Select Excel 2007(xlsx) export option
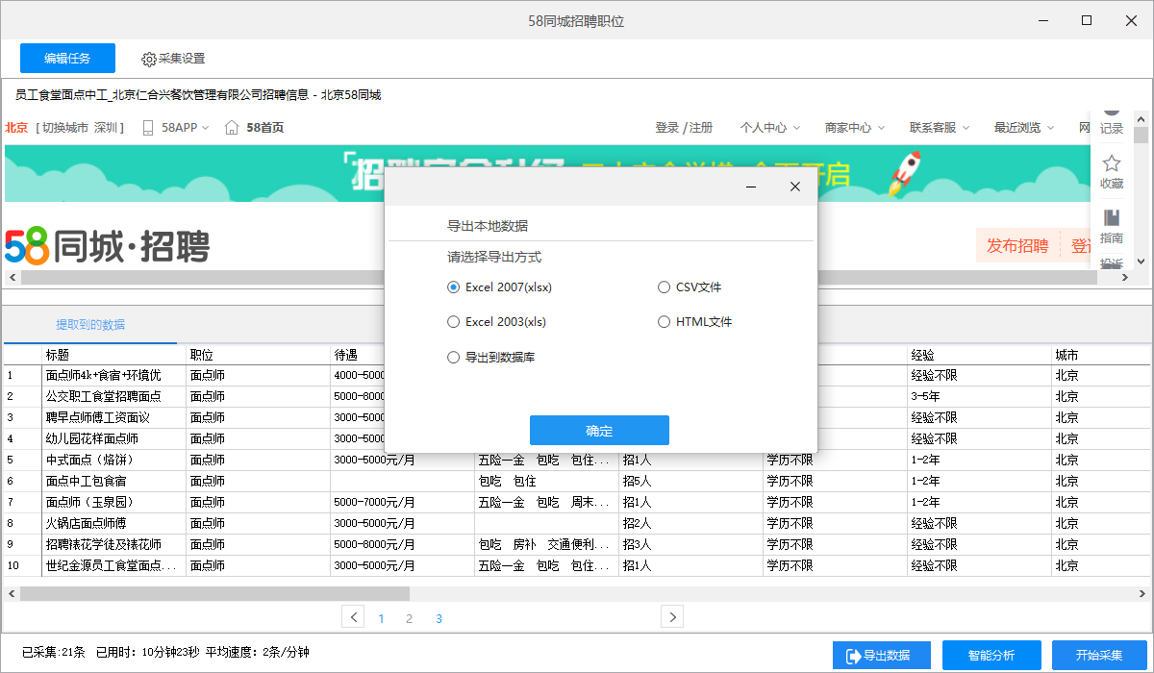Viewport: 1154px width, 673px height. [x=500, y=287]
